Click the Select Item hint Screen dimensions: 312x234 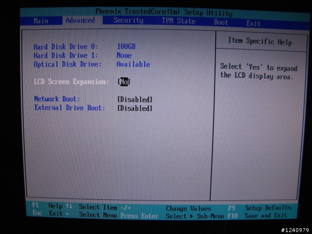point(98,207)
